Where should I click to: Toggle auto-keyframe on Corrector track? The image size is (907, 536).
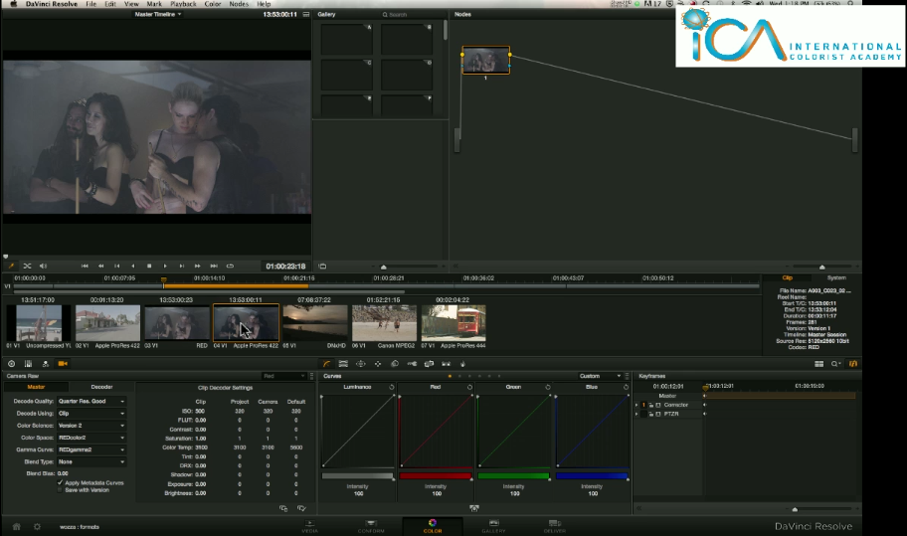pos(658,405)
